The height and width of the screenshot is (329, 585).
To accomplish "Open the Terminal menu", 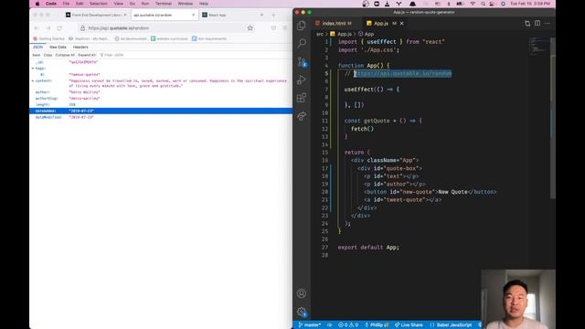I will click(164, 4).
